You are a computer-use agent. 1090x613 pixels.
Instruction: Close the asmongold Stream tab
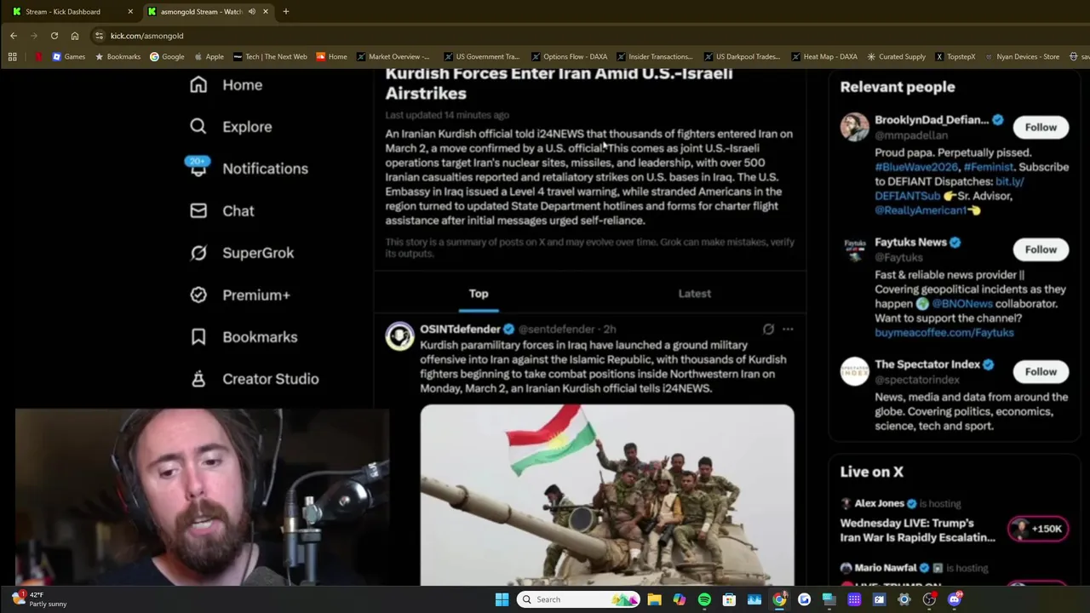tap(266, 12)
